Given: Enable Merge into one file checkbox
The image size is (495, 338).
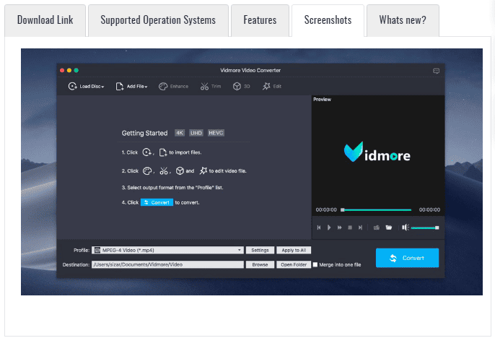Looking at the screenshot, I should coord(315,264).
